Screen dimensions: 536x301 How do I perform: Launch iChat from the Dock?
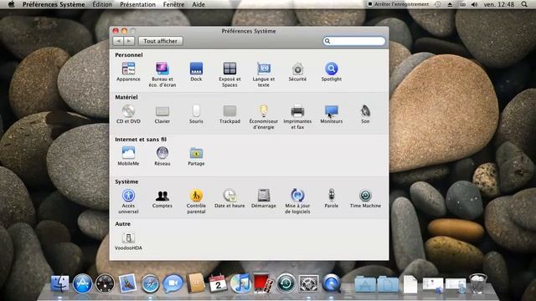point(173,283)
